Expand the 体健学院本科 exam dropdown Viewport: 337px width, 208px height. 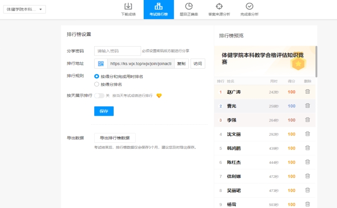click(x=25, y=9)
